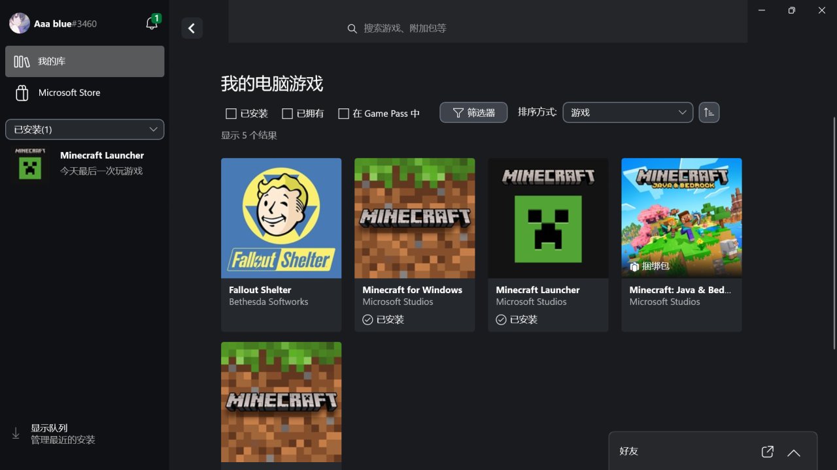
Task: Open Minecraft: Java & Bedrock title
Action: pyautogui.click(x=681, y=290)
